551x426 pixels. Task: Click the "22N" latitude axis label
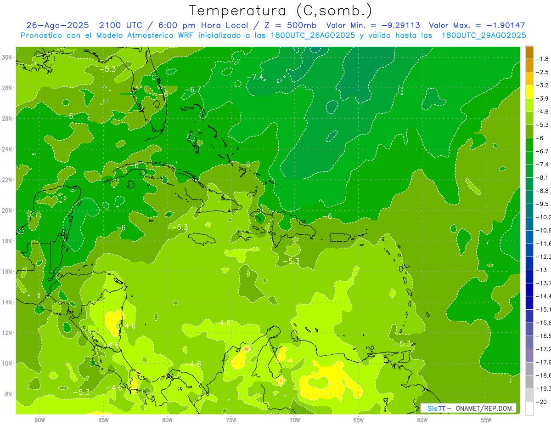(x=8, y=180)
